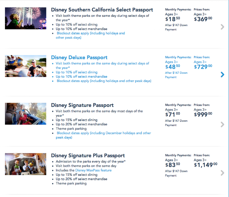The height and width of the screenshot is (197, 229).
Task: Open the Signature Plus Passport chevron arrow
Action: 222,173
